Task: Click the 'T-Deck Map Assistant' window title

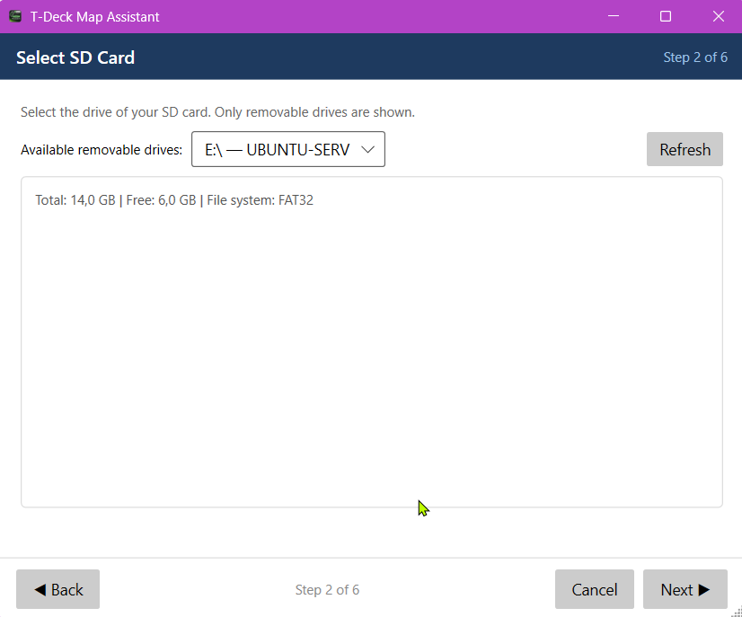Action: (94, 17)
